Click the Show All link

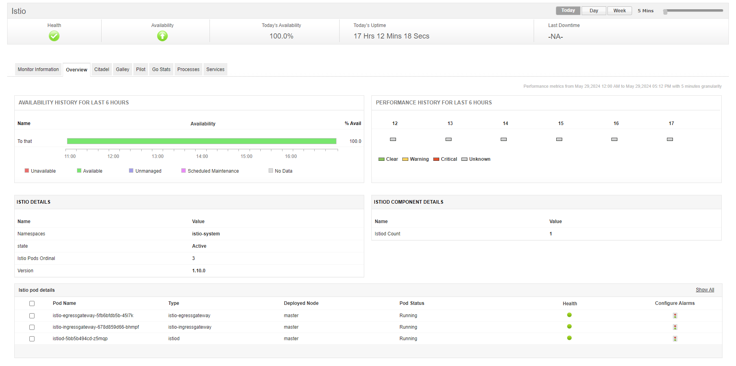click(705, 290)
